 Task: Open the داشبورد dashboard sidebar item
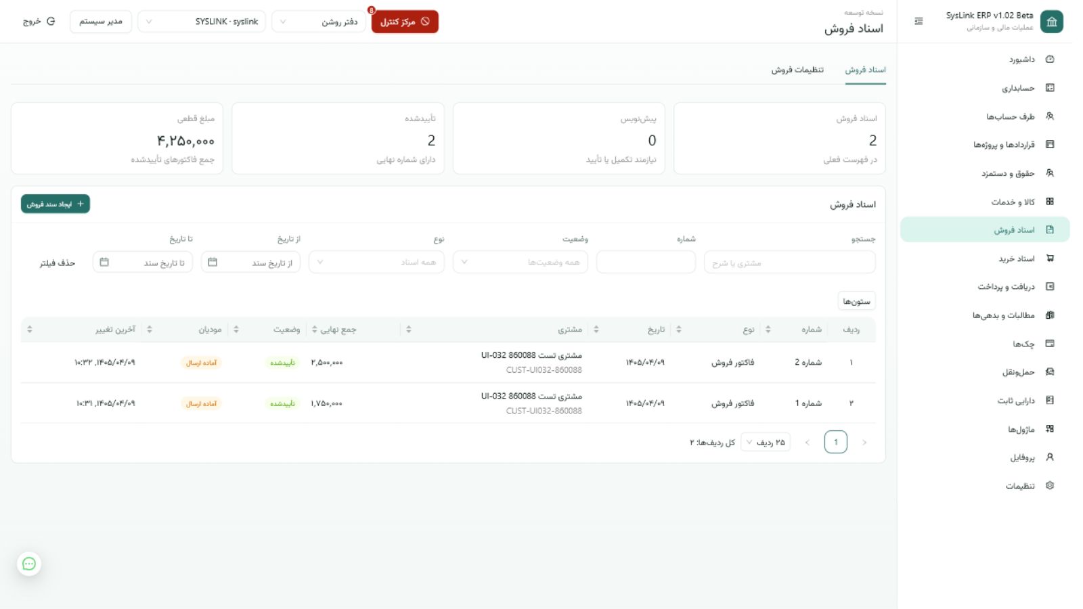(x=985, y=60)
